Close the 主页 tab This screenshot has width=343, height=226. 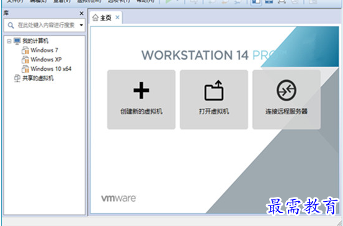(117, 17)
